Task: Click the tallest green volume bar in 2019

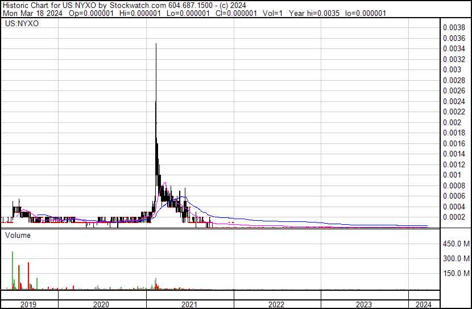Action: click(13, 270)
